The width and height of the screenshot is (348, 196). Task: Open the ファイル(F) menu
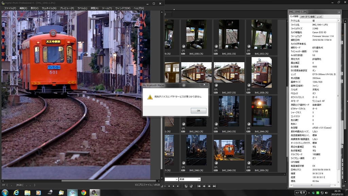coord(10,8)
